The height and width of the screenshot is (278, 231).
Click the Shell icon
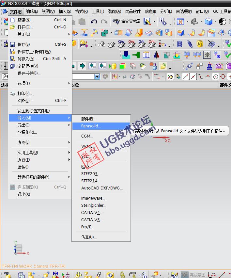[159, 33]
